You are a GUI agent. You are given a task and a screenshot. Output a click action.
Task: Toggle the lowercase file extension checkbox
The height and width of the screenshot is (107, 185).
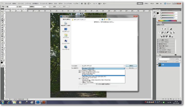(x=96, y=84)
